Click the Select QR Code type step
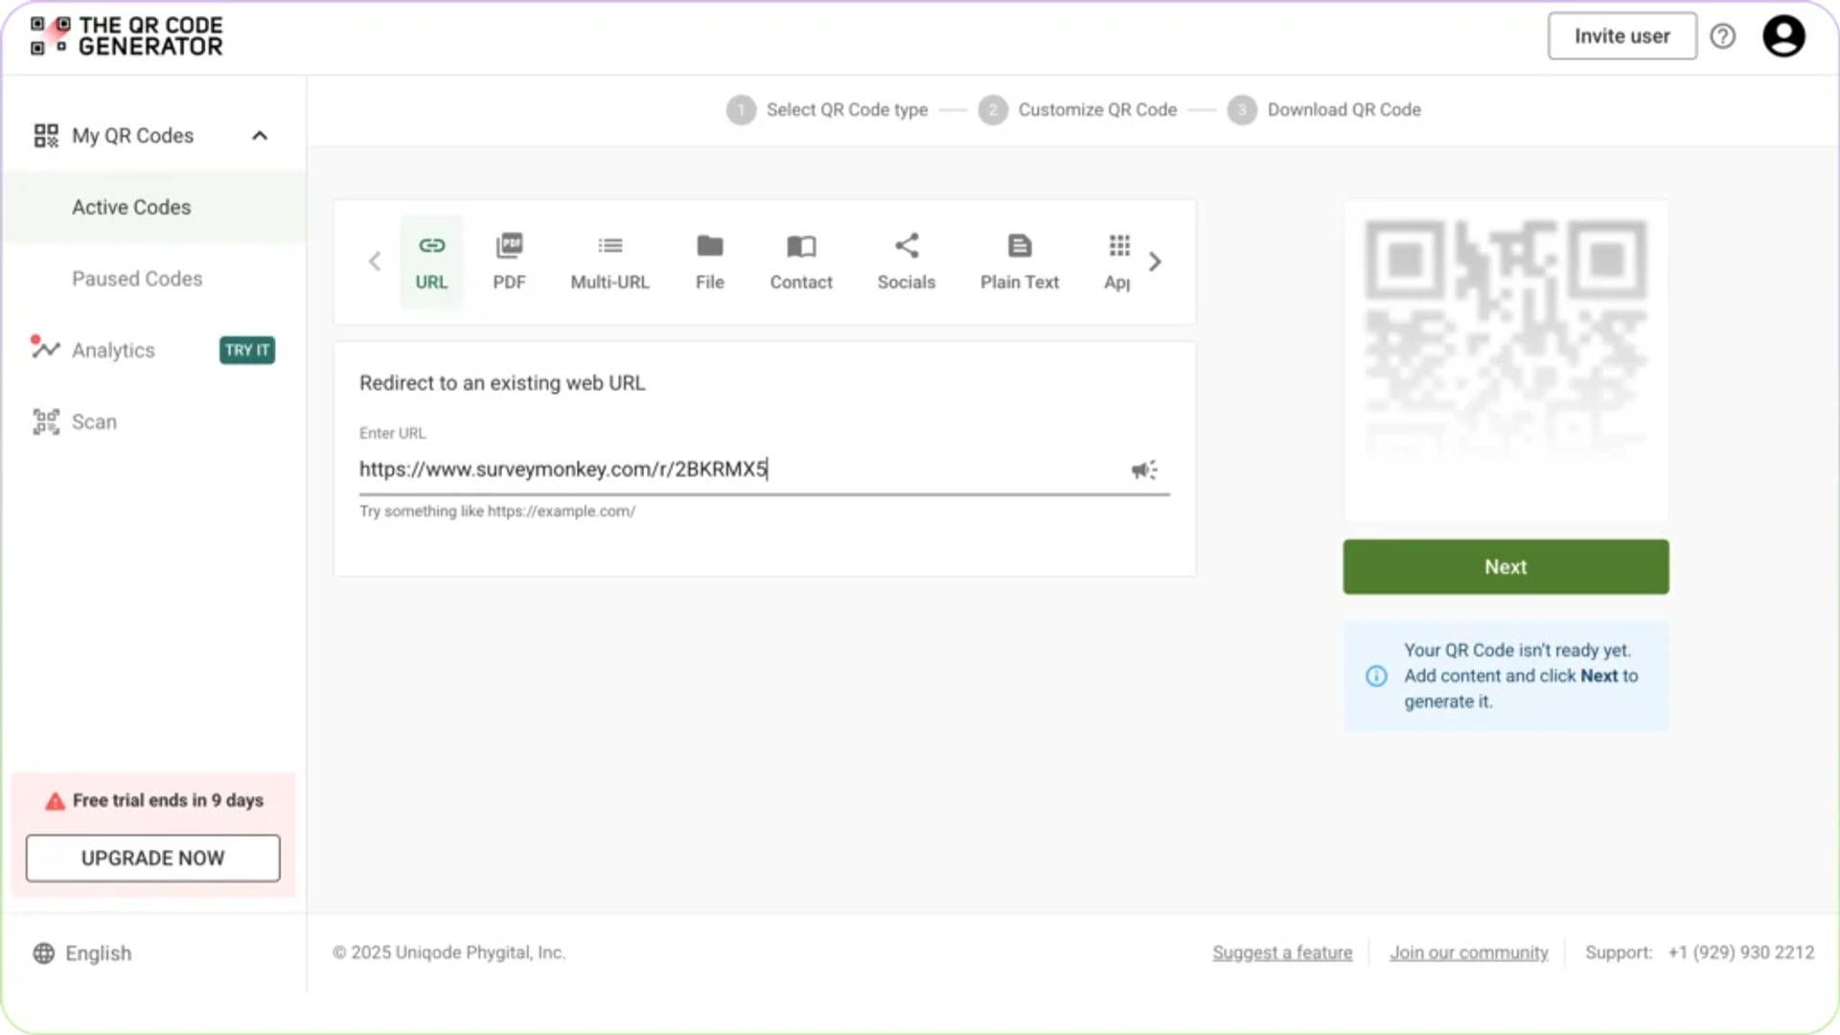This screenshot has width=1840, height=1035. (827, 110)
